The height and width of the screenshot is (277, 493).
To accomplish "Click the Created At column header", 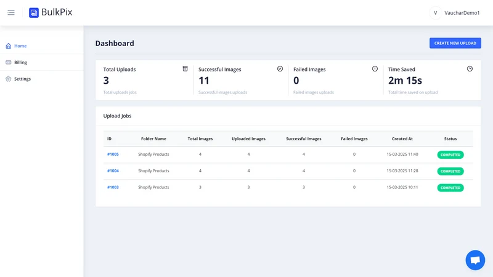I will (x=402, y=139).
